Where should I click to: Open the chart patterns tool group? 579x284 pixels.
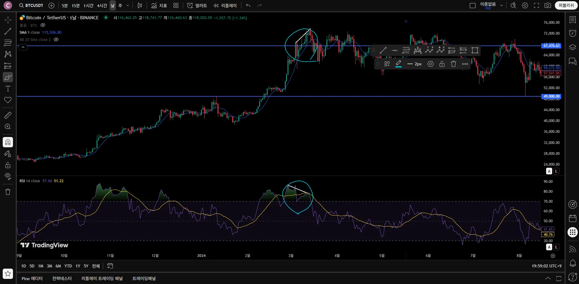pos(8,54)
